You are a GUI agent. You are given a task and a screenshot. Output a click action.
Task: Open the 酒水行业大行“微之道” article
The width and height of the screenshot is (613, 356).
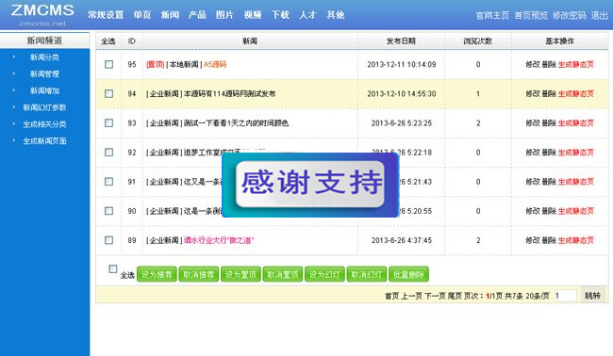(x=219, y=240)
